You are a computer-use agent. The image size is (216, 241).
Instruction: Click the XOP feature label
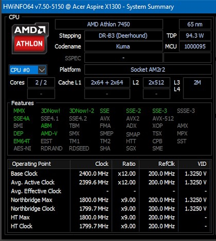click(x=157, y=126)
